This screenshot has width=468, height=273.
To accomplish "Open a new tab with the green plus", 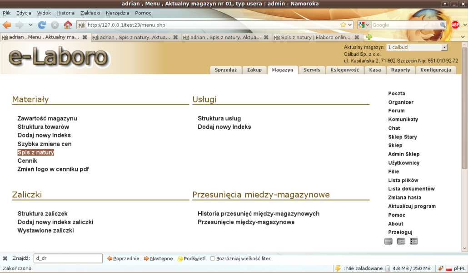I will 369,37.
